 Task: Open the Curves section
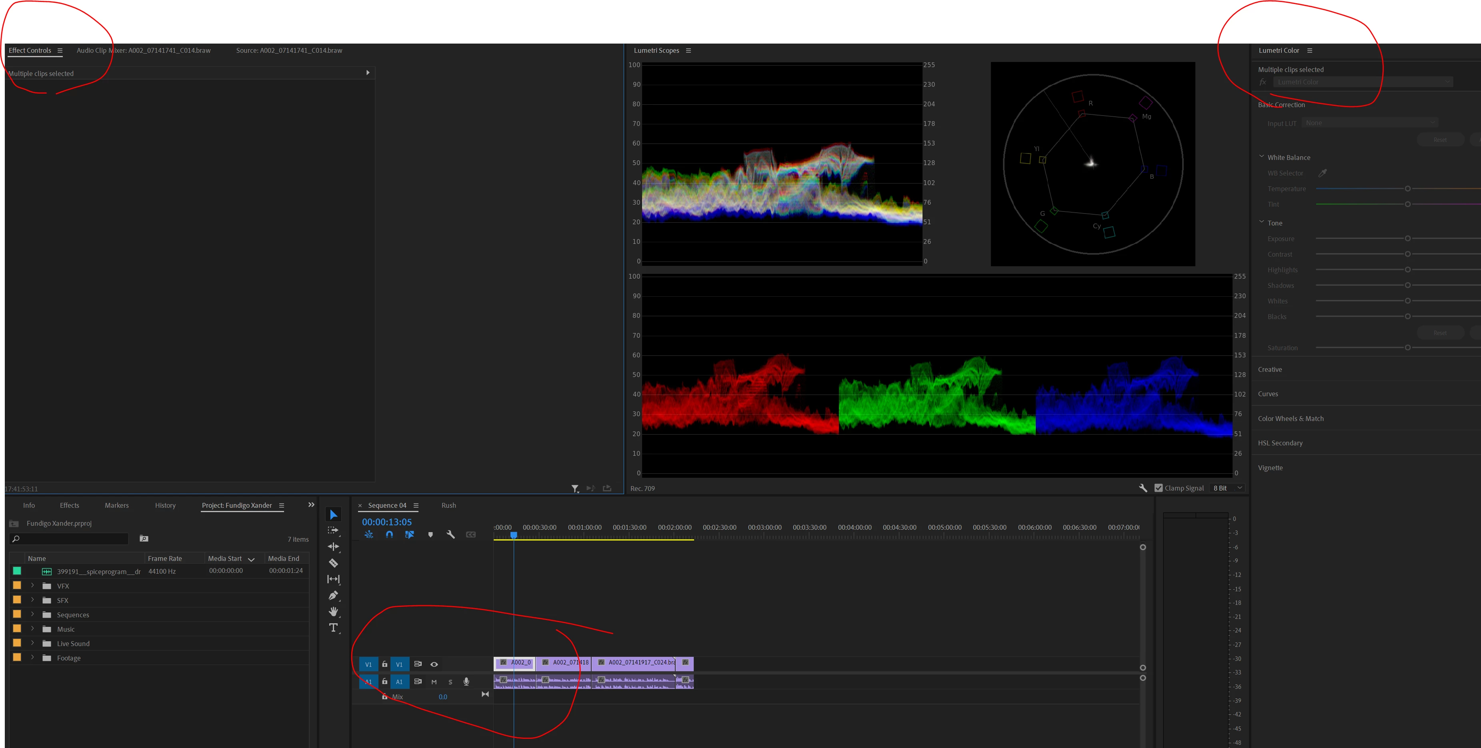point(1268,393)
